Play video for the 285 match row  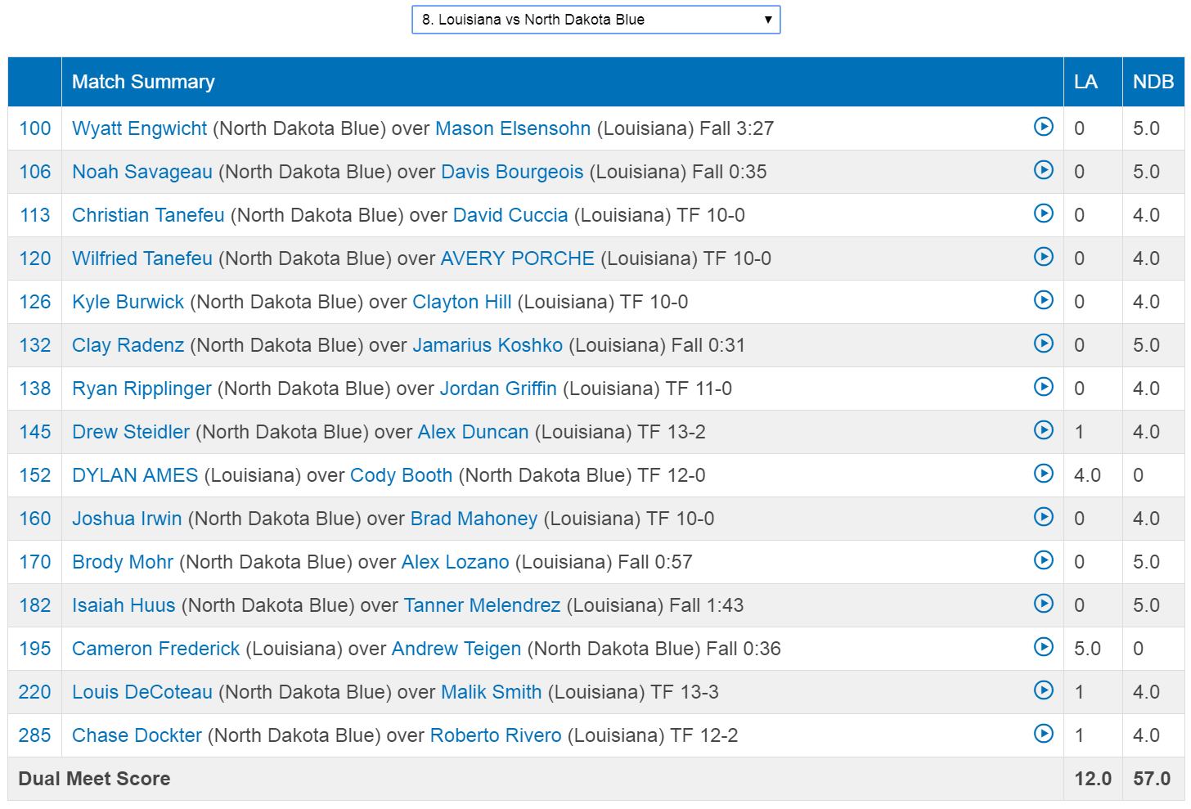pos(1044,734)
